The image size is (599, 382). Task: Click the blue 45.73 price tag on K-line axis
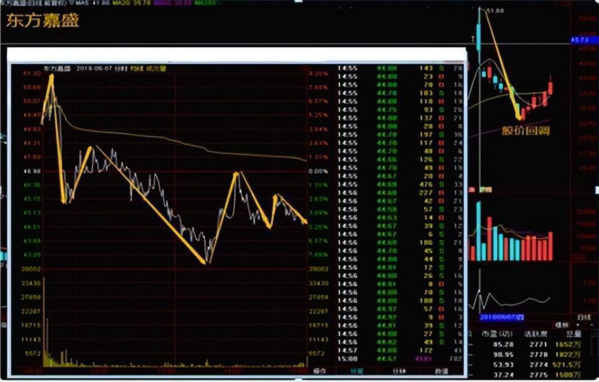pyautogui.click(x=584, y=40)
